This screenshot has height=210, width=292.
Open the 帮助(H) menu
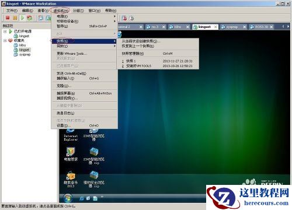(x=110, y=10)
